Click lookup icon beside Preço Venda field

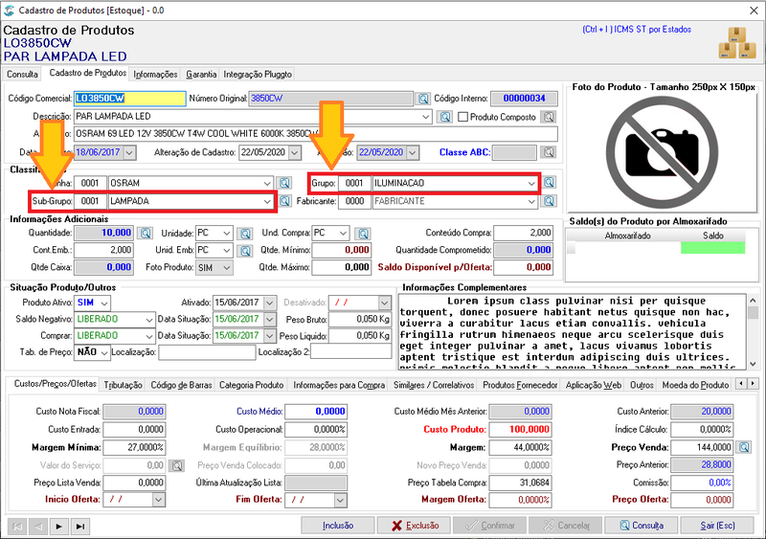coord(744,447)
